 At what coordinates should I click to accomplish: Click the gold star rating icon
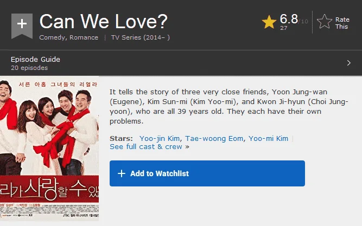[269, 22]
